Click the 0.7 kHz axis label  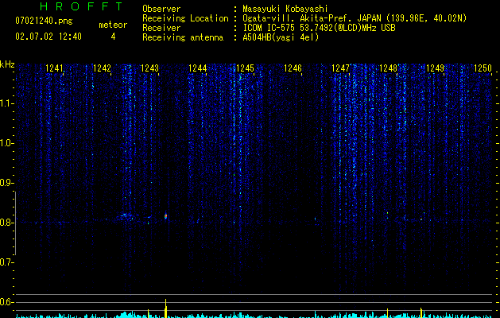tap(7, 262)
